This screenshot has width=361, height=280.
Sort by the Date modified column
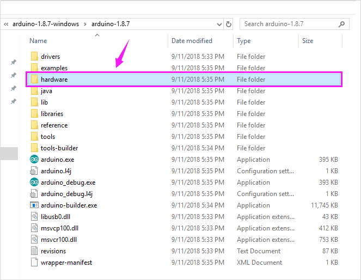pyautogui.click(x=192, y=41)
